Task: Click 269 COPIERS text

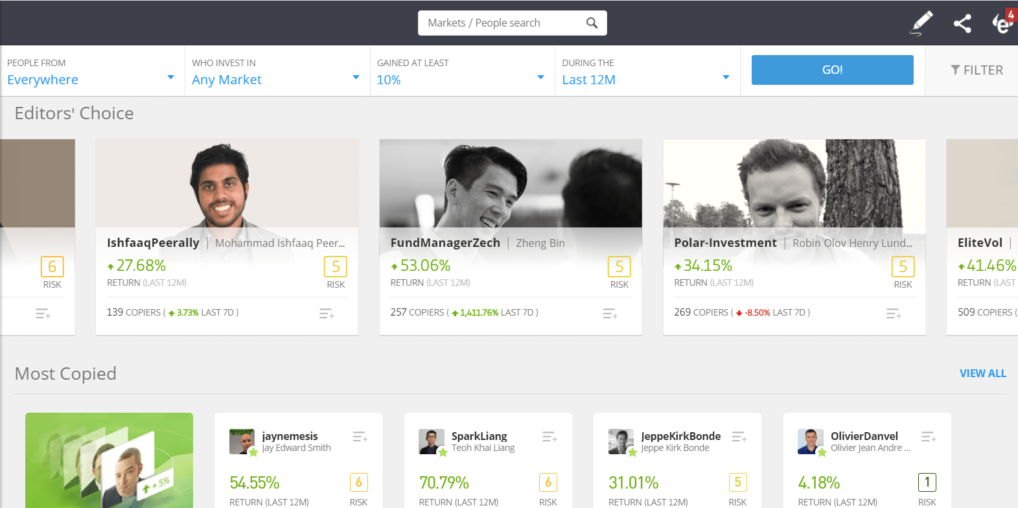Action: pos(701,312)
